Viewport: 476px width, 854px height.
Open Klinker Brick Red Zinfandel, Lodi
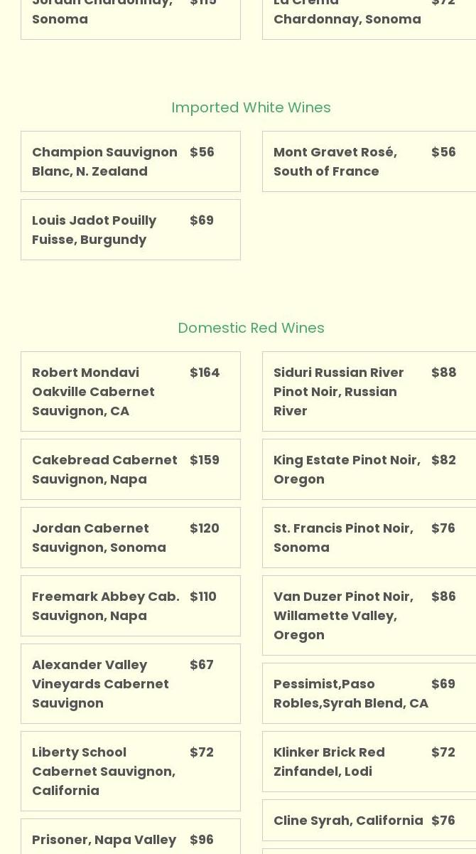(x=369, y=762)
